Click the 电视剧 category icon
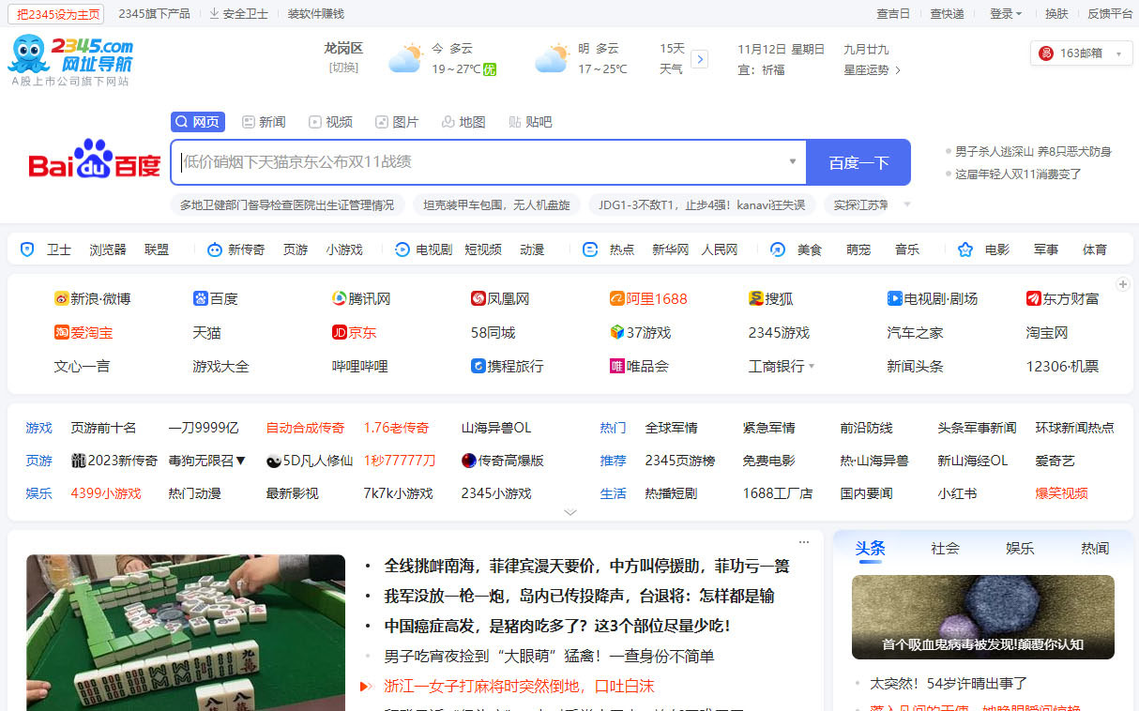This screenshot has width=1139, height=711. pos(402,250)
